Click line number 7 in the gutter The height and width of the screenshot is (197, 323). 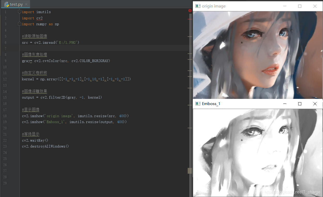pyautogui.click(x=5, y=49)
